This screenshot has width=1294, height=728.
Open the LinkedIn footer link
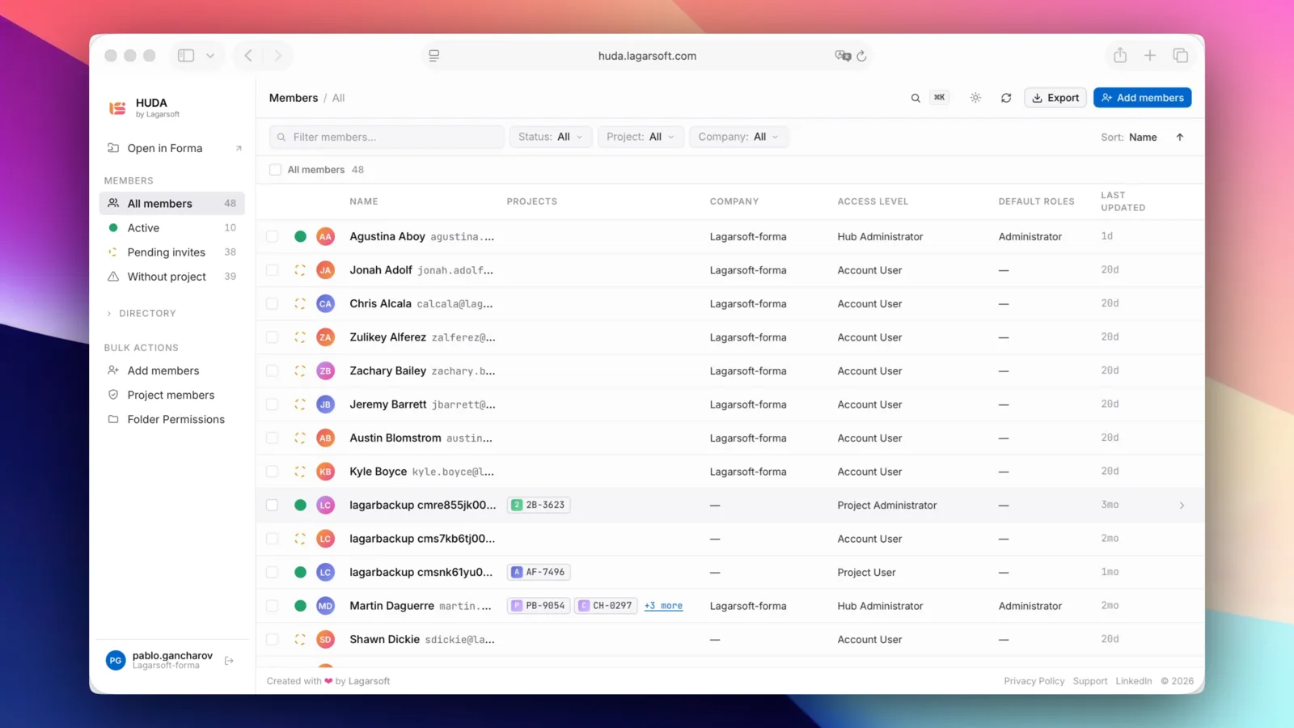coord(1134,681)
